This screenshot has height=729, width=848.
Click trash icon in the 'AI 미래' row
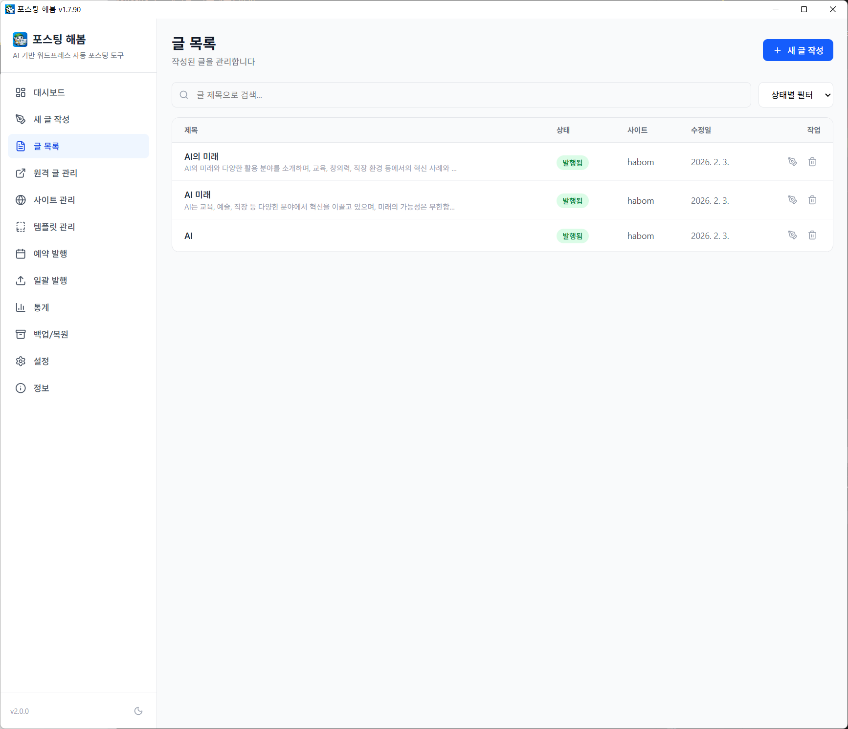point(812,200)
